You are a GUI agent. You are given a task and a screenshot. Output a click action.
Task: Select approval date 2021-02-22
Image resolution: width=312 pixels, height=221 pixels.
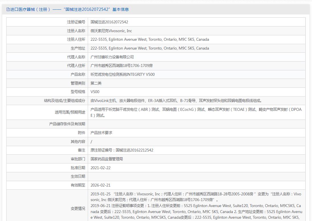pyautogui.click(x=101, y=168)
